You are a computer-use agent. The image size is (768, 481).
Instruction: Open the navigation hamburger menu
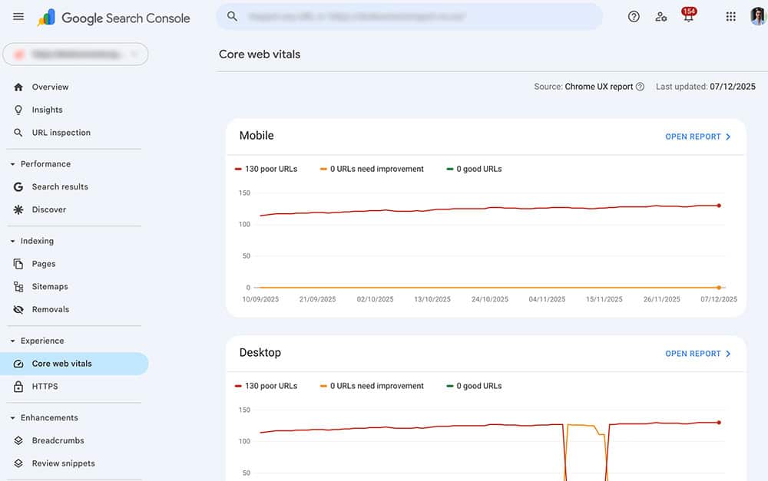(x=18, y=16)
